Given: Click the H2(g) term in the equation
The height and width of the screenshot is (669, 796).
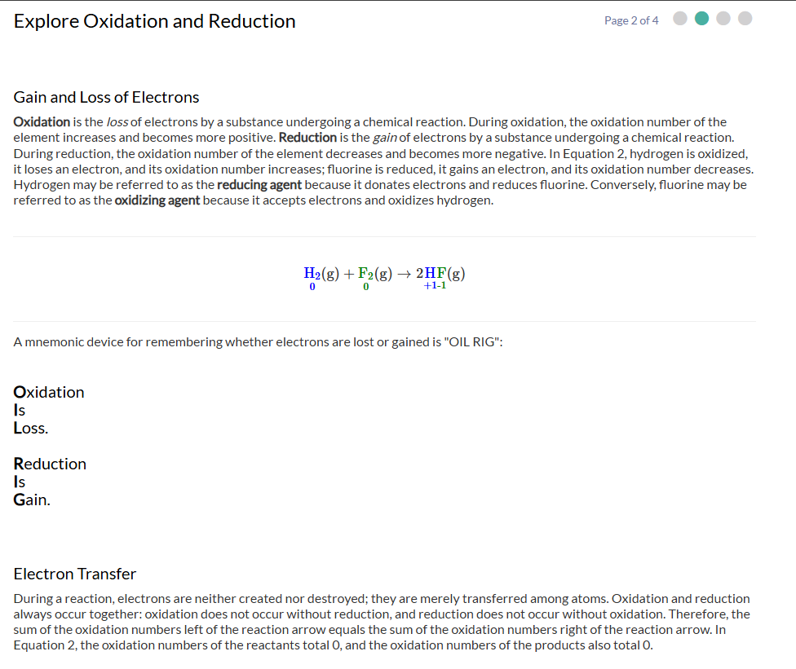Looking at the screenshot, I should point(321,274).
